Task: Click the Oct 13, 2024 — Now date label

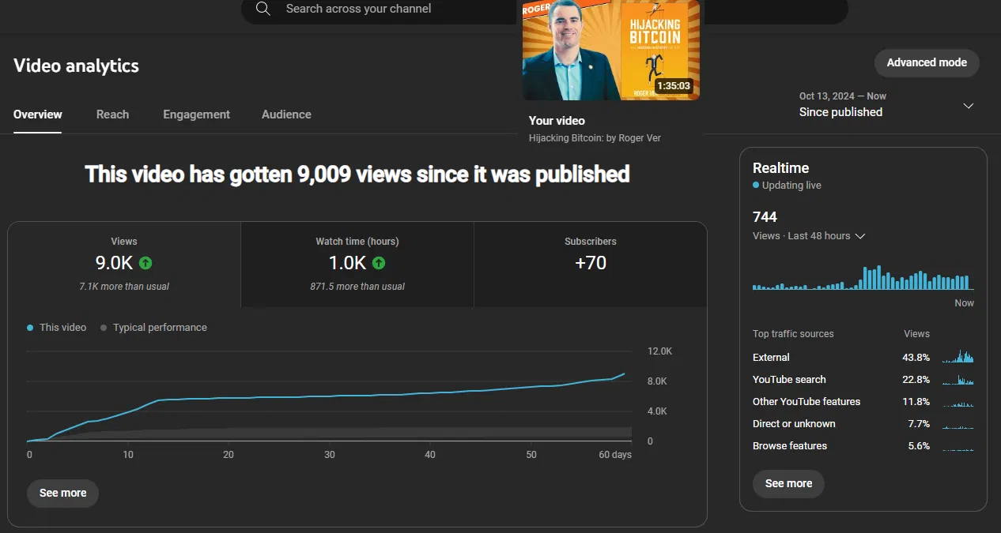Action: (842, 96)
